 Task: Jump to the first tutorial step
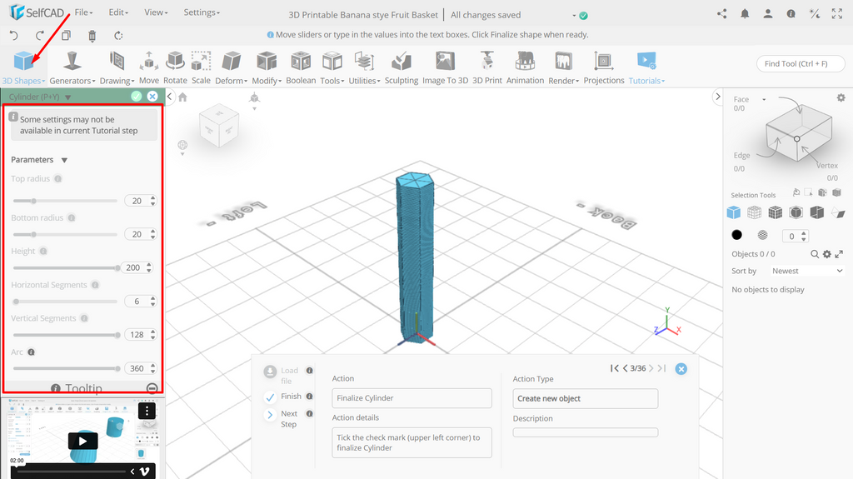click(614, 368)
